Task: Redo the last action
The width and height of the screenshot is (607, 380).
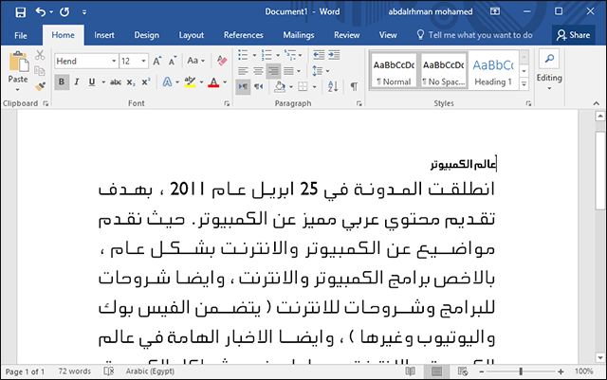Action: [64, 12]
